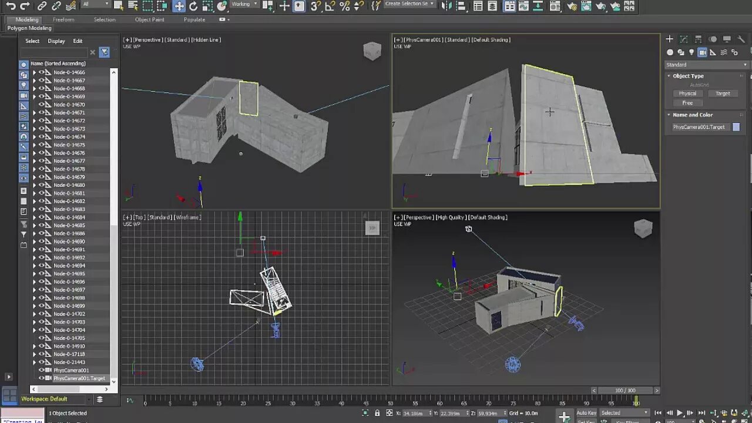Click the Physical camera button
Viewport: 752px width, 423px height.
coord(688,93)
